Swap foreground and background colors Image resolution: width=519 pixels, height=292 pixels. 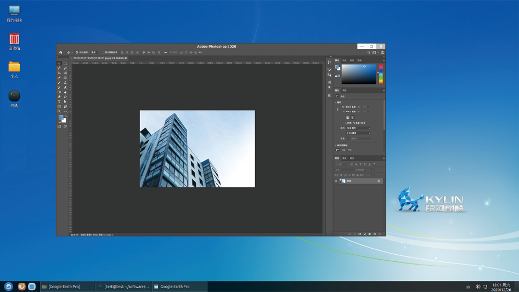tap(65, 116)
